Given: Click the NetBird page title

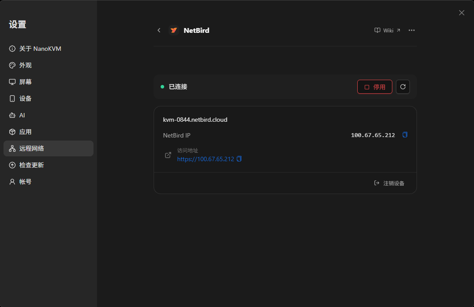Looking at the screenshot, I should point(197,31).
